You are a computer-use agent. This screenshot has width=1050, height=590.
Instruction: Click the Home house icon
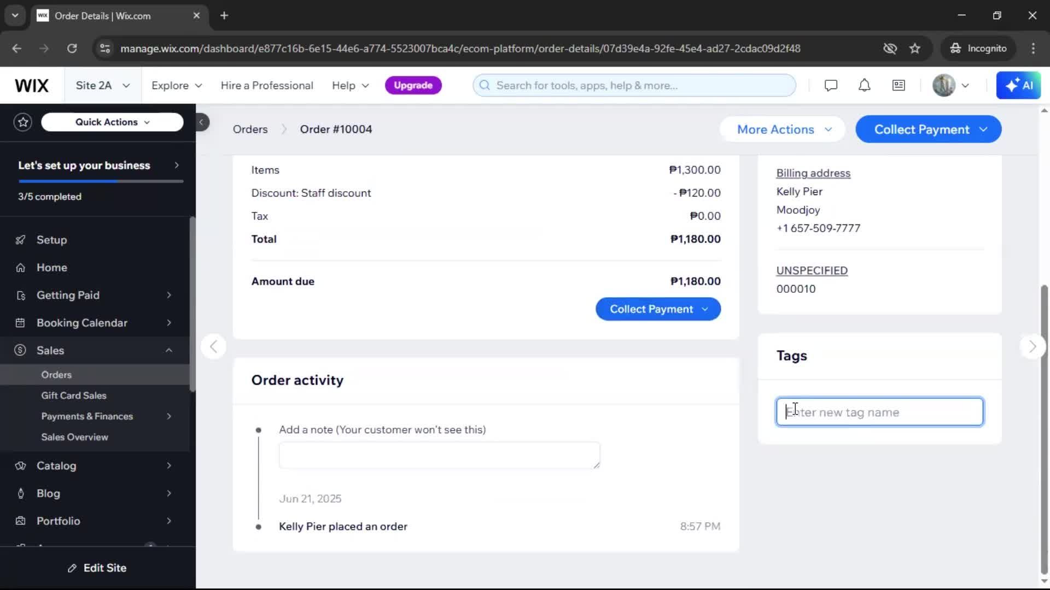pos(20,268)
